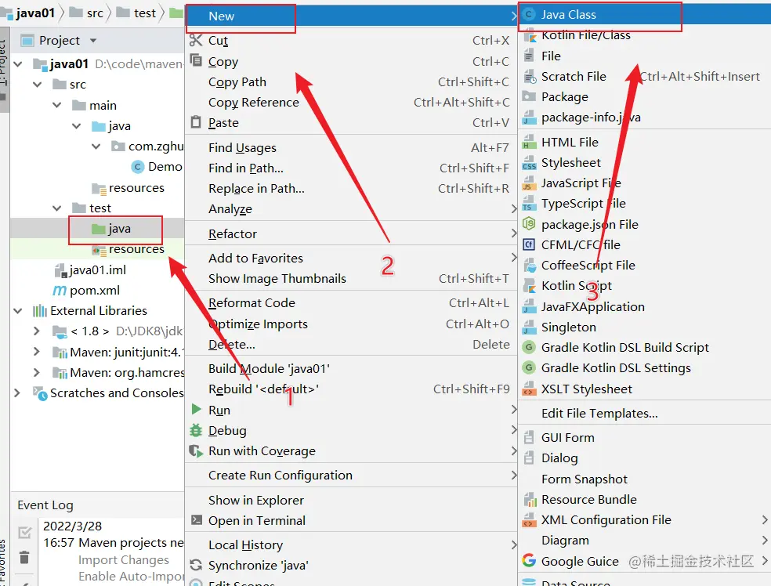Select JavaFXApplication in New submenu

(x=645, y=307)
